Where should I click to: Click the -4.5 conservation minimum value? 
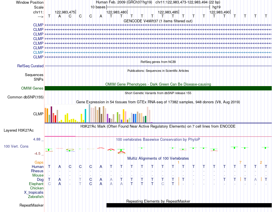click(37, 154)
